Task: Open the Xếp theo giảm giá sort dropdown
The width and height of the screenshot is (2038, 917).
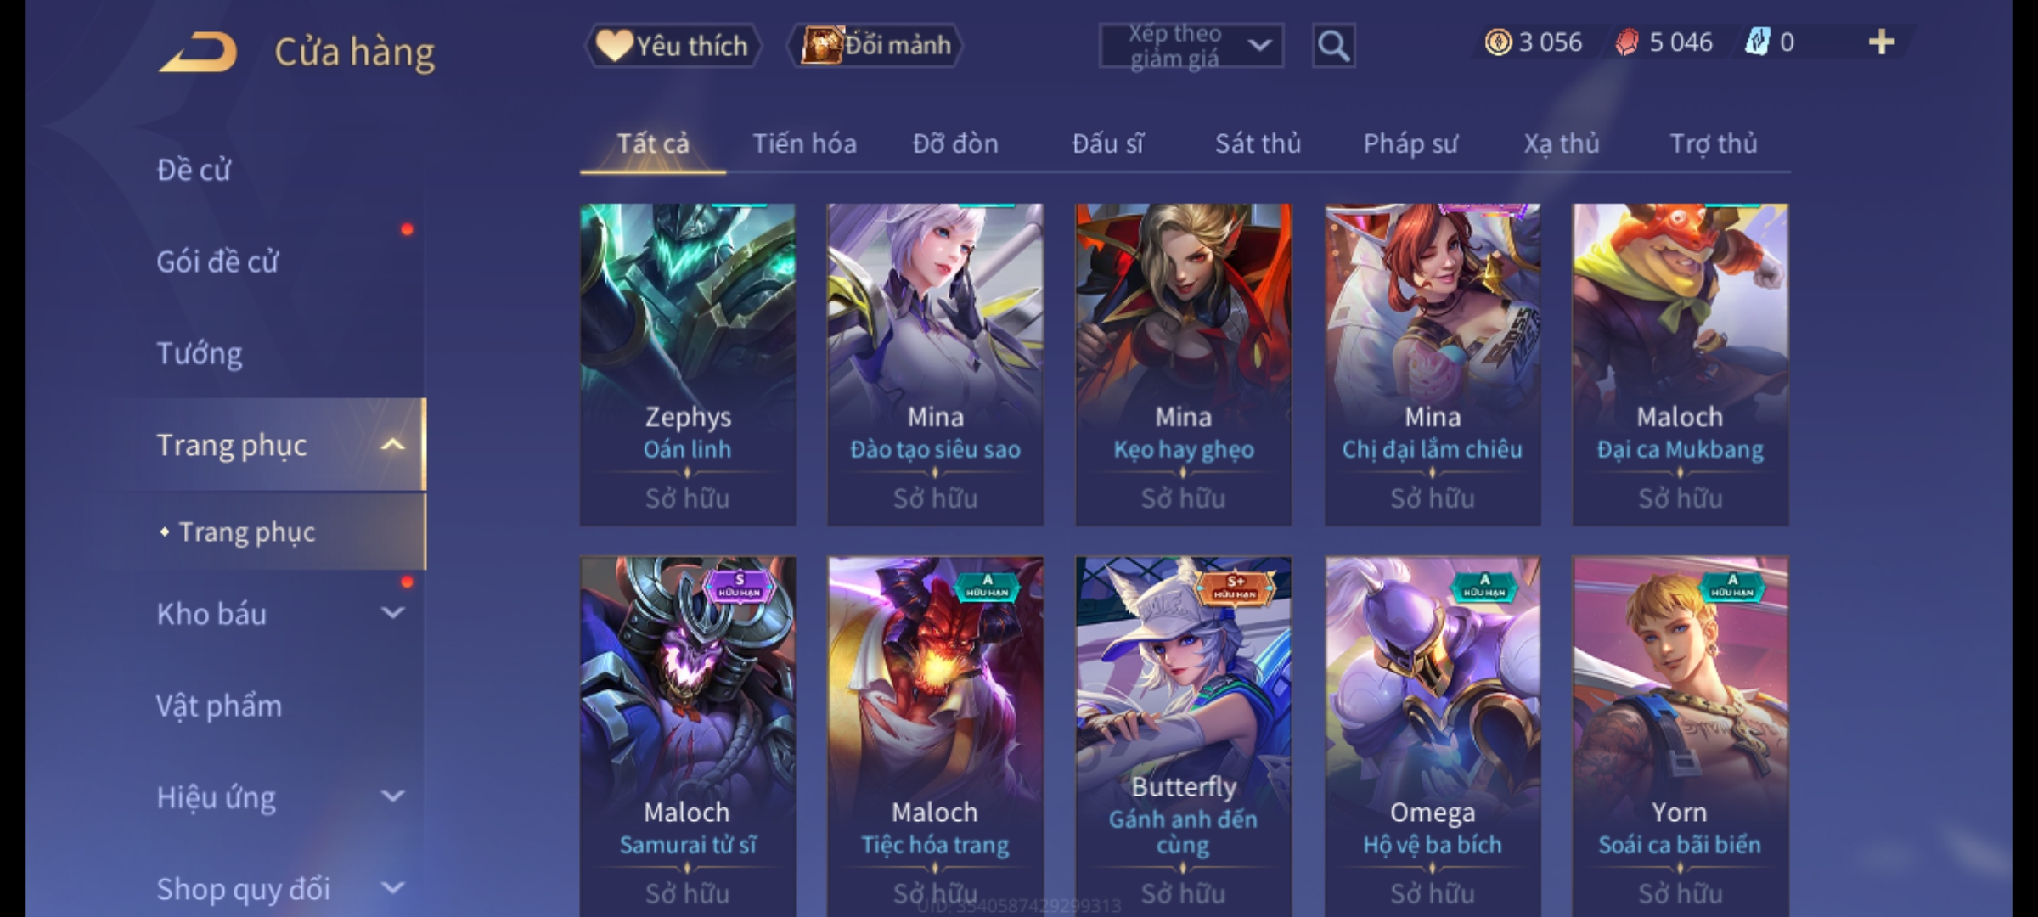Action: [x=1191, y=46]
